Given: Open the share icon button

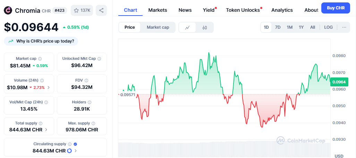Looking at the screenshot, I should point(101,10).
